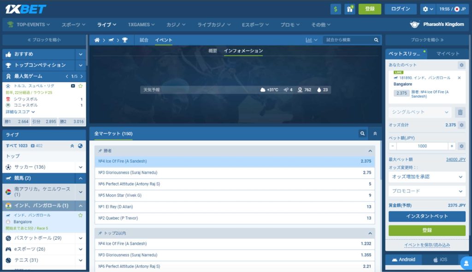
Task: Click the dollar sign deposit icon
Action: 336,9
